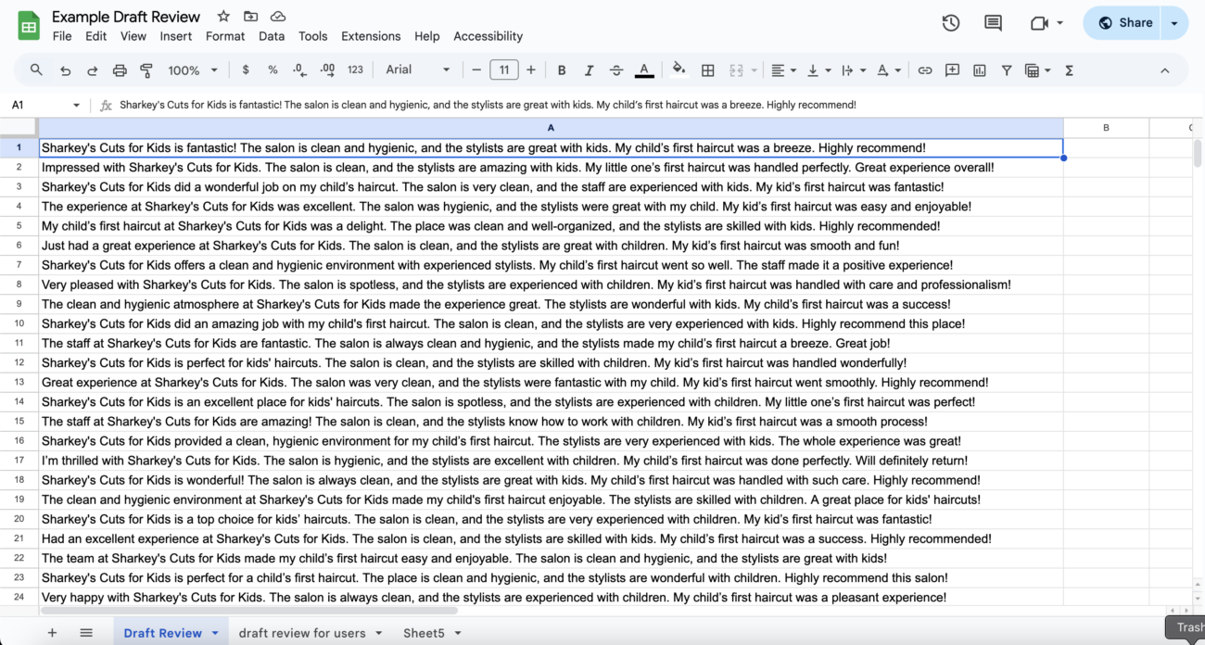1205x645 pixels.
Task: Add a new sheet with plus button
Action: pos(52,633)
